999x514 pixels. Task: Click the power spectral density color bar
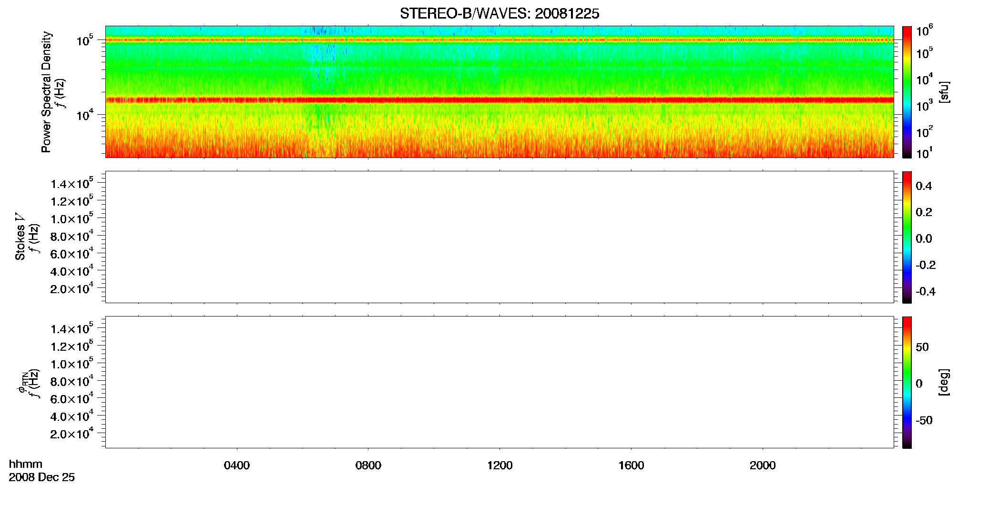click(907, 92)
